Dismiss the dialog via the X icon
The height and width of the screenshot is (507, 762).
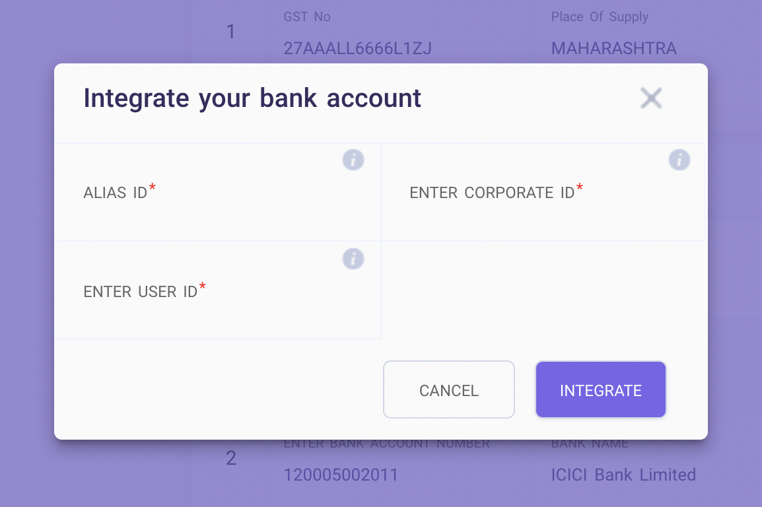[651, 98]
